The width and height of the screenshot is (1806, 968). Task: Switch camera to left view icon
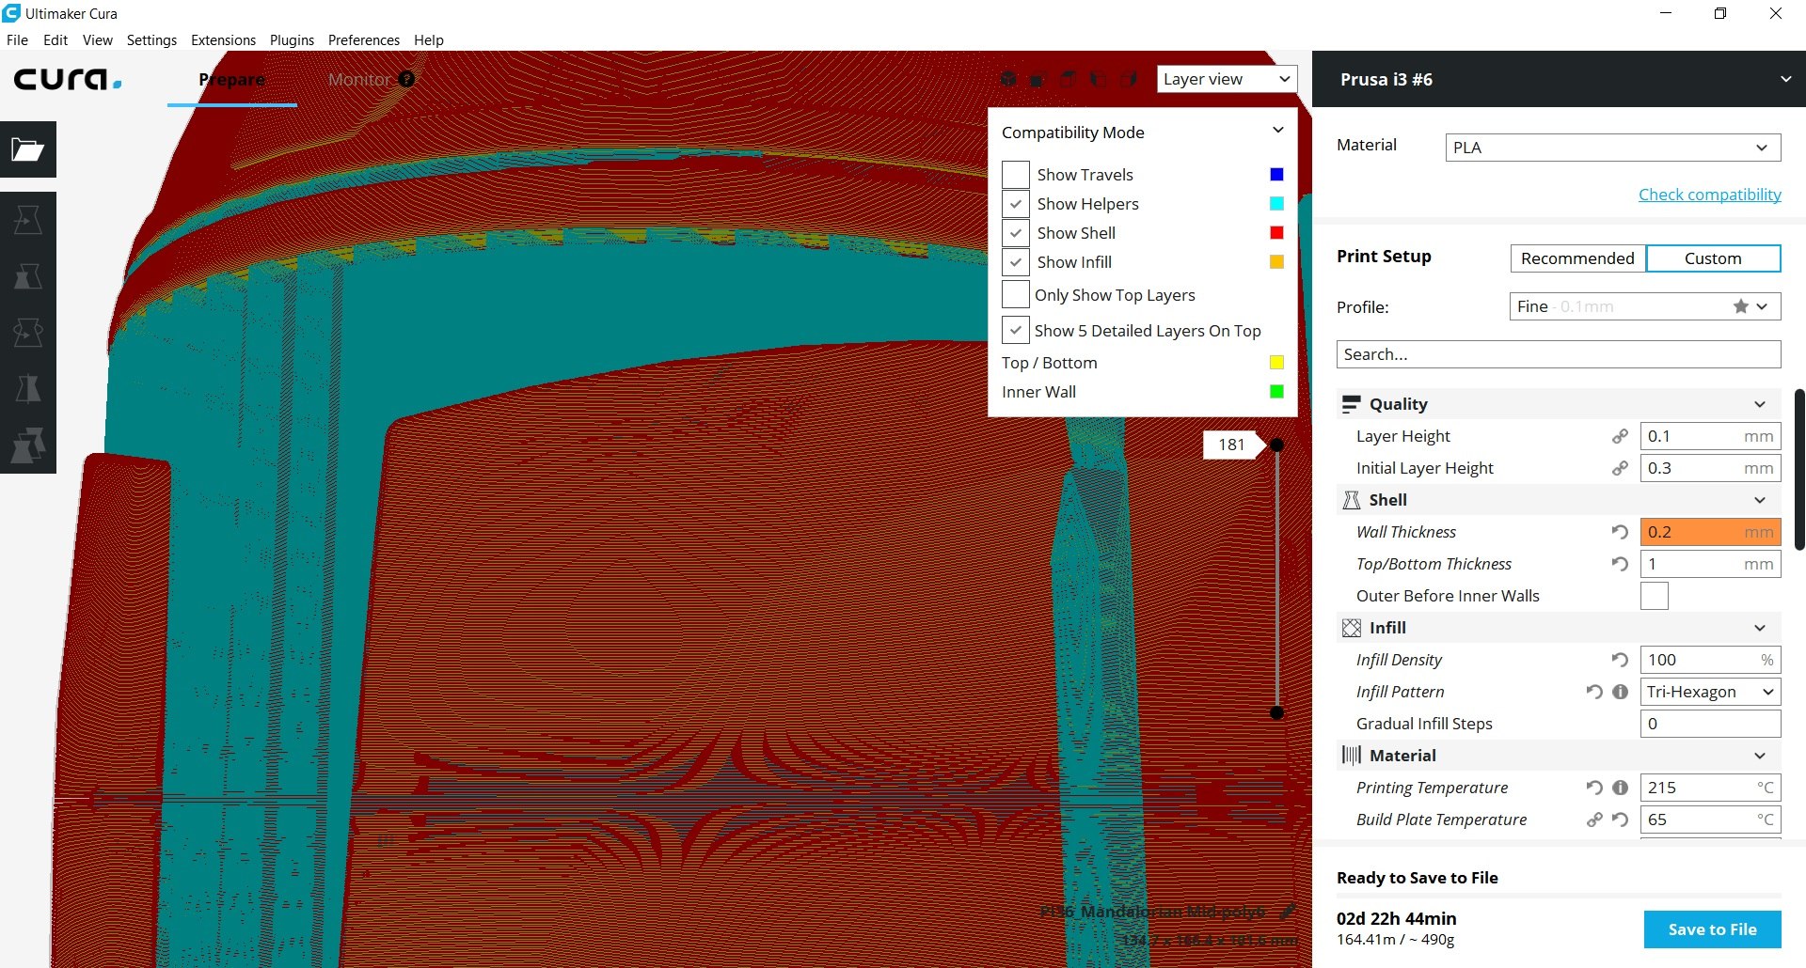point(1098,79)
